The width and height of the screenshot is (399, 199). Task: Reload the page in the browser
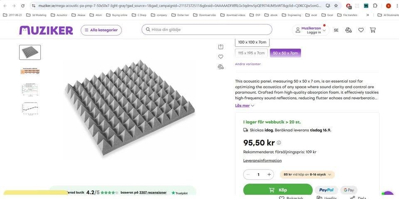point(23,6)
